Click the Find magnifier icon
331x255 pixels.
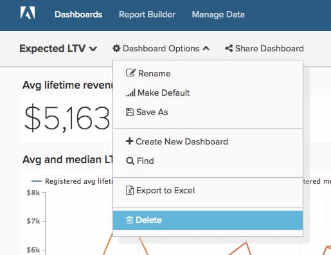130,161
